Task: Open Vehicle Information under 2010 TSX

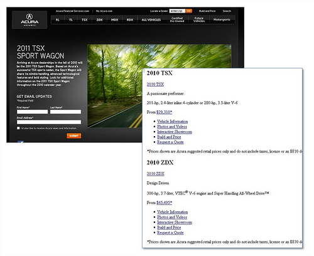Action: pos(173,121)
